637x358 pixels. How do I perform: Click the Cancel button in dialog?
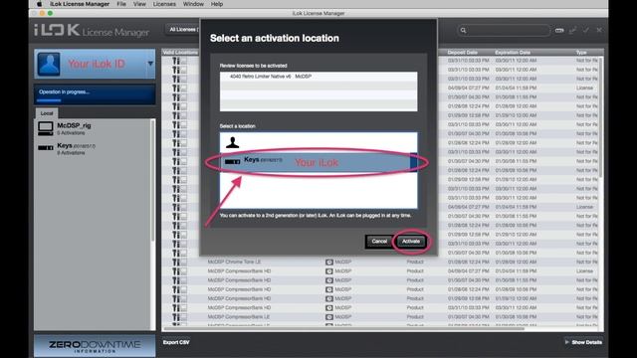point(379,241)
